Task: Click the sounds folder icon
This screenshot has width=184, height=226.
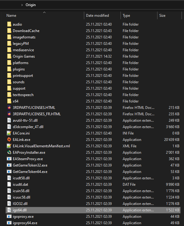Action: point(9,82)
